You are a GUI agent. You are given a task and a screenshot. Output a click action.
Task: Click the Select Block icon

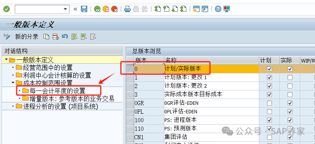point(84,36)
